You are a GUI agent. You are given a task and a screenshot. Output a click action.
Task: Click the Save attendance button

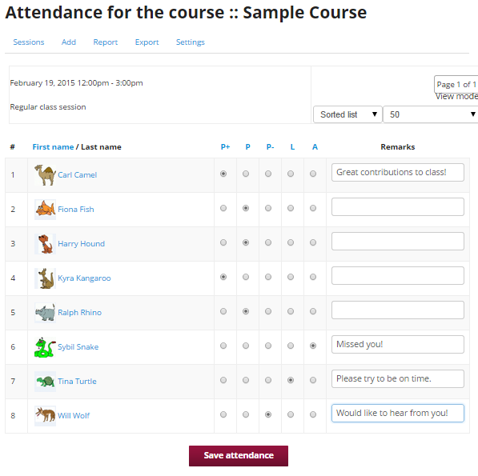(239, 455)
